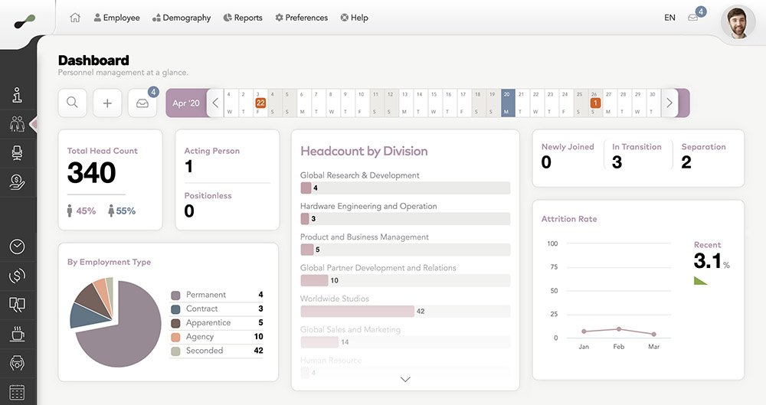The image size is (766, 405).
Task: Click the plus add button
Action: [x=107, y=103]
